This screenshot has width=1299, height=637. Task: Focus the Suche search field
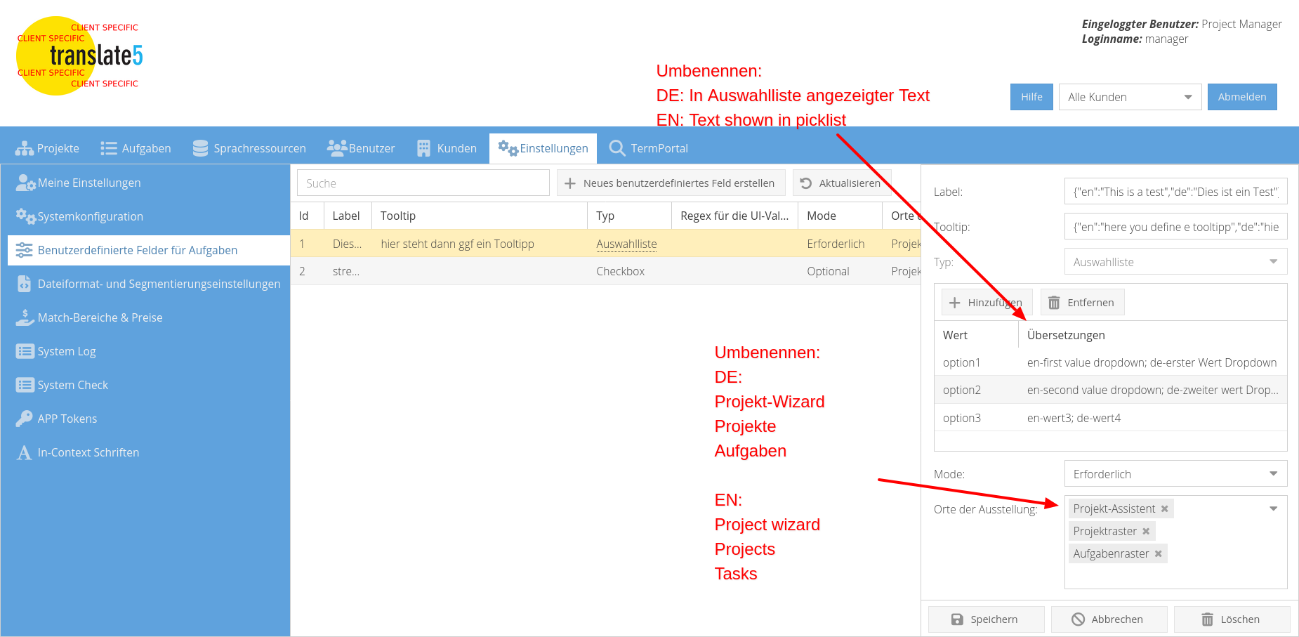(423, 183)
